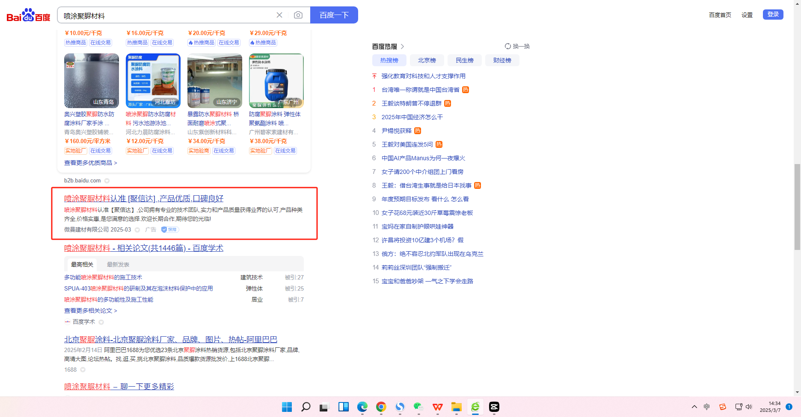This screenshot has width=801, height=417.
Task: Show hidden system tray icons
Action: tap(694, 407)
